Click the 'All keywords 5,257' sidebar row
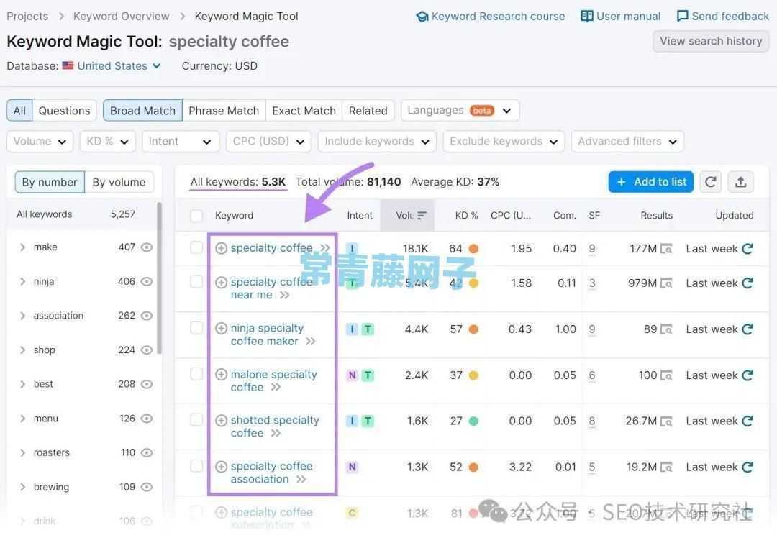This screenshot has height=543, width=777. [81, 214]
